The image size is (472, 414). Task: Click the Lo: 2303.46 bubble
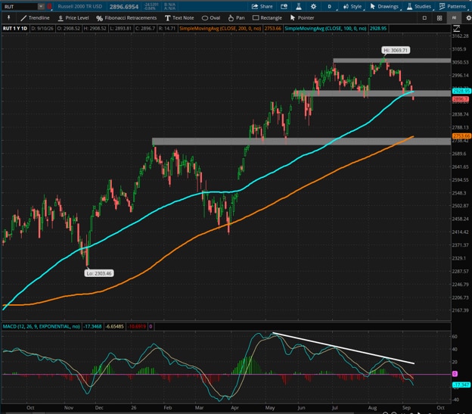pos(99,273)
